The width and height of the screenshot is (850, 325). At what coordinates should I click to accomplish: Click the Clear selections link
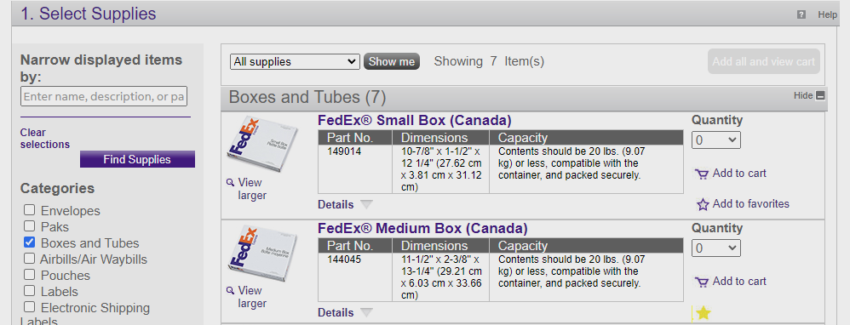click(45, 139)
